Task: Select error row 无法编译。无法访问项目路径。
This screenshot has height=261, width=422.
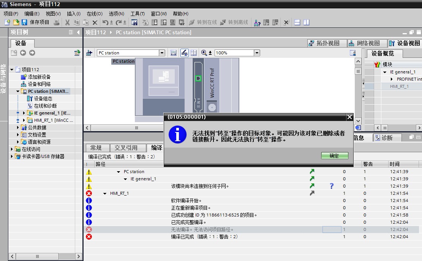Action: coord(251,229)
